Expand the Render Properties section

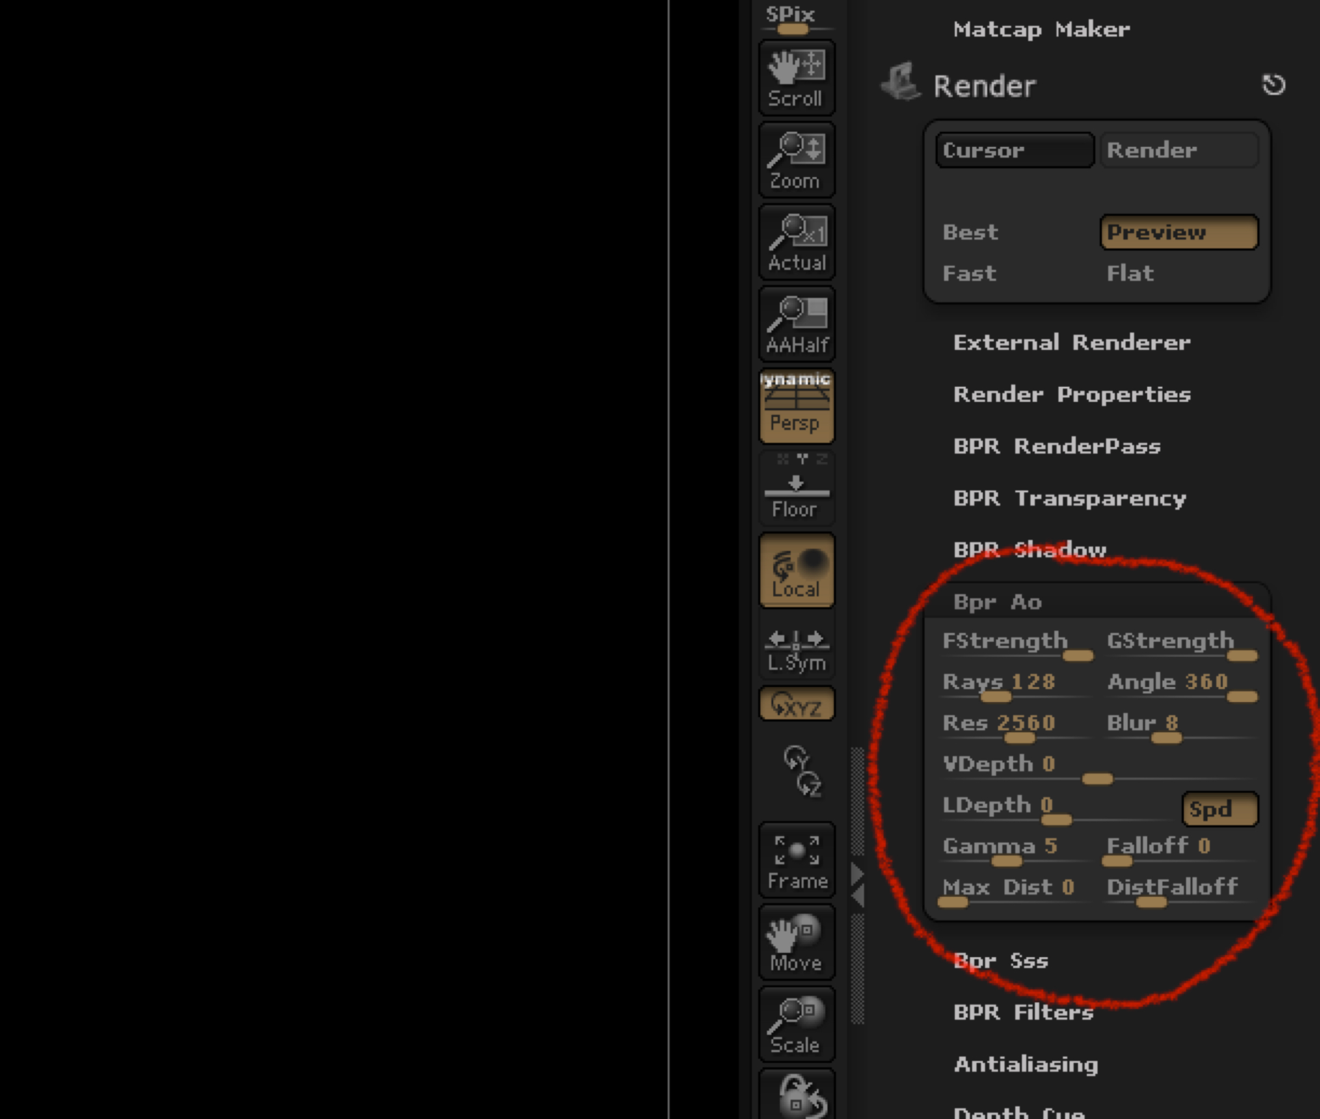click(x=1071, y=394)
